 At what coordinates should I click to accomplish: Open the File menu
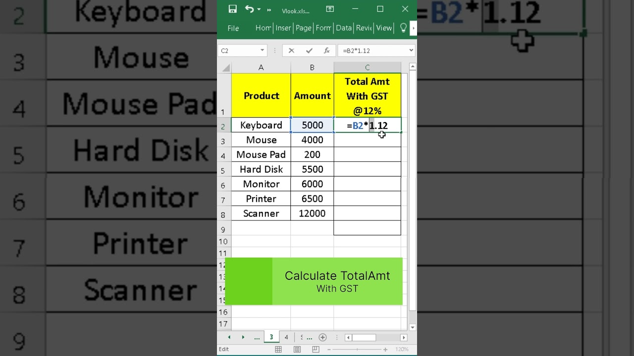point(233,28)
